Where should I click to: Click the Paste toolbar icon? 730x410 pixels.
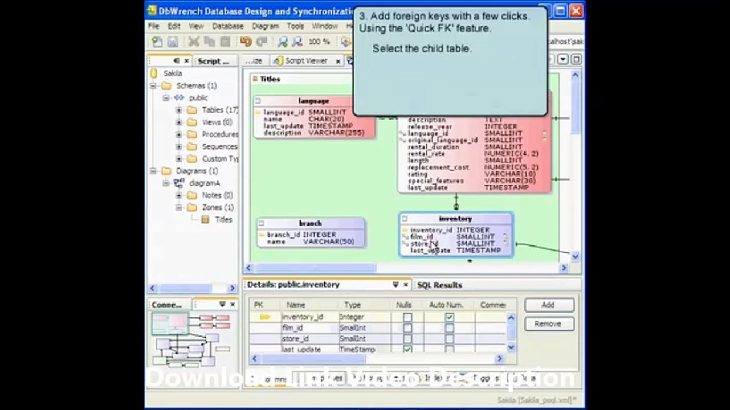tap(225, 42)
